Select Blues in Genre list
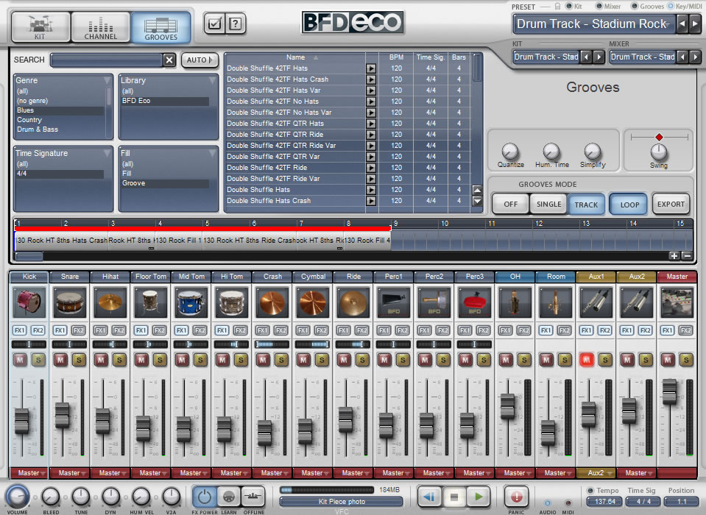This screenshot has height=515, width=706. point(60,110)
